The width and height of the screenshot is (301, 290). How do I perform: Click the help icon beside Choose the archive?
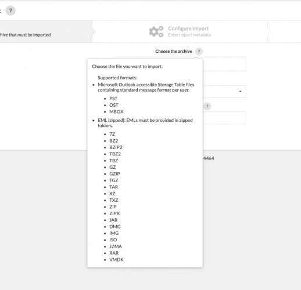click(199, 52)
